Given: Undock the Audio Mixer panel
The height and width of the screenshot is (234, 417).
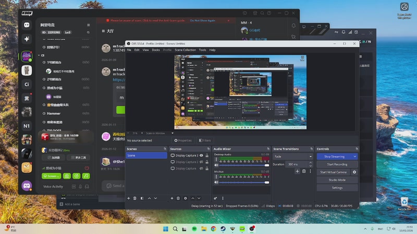Looking at the screenshot, I should [268, 149].
